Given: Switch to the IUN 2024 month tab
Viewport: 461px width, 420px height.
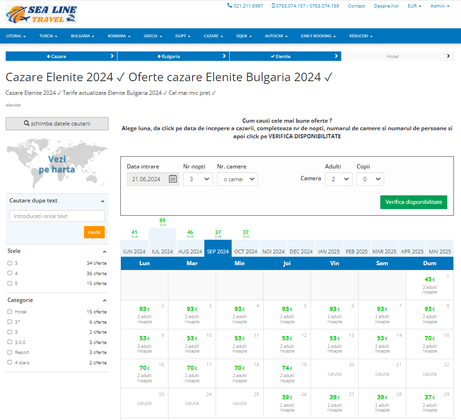Looking at the screenshot, I should 134,248.
